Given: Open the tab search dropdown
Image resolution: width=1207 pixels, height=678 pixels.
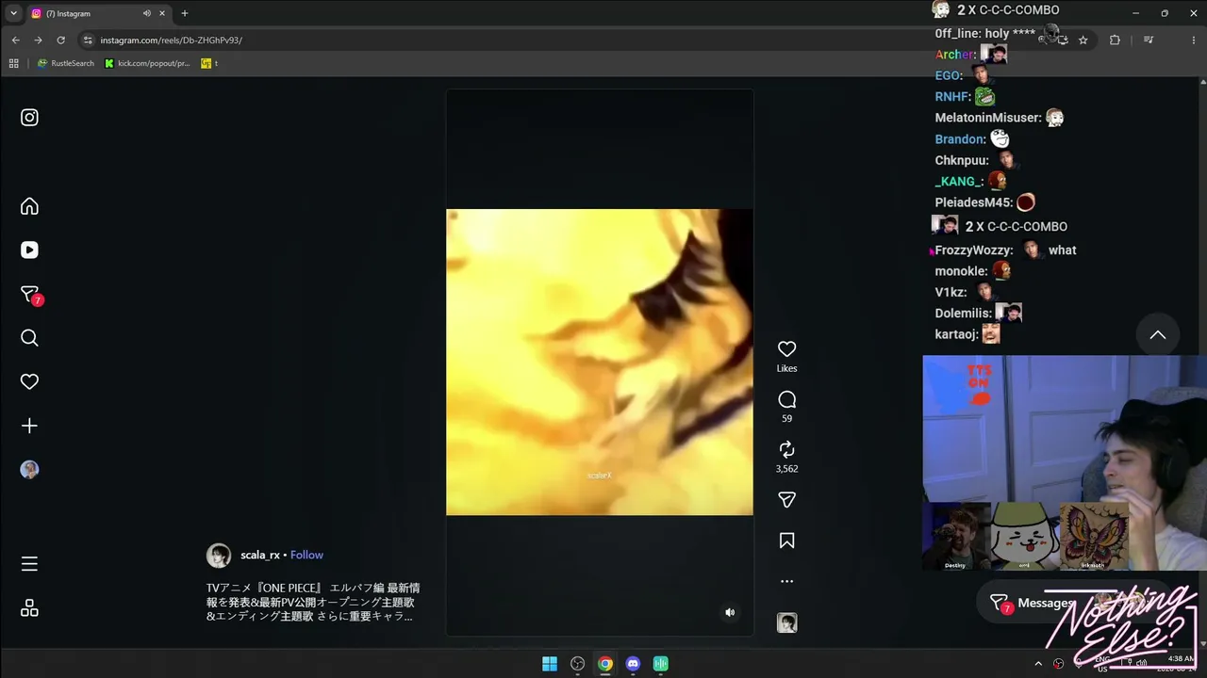Looking at the screenshot, I should (x=13, y=13).
